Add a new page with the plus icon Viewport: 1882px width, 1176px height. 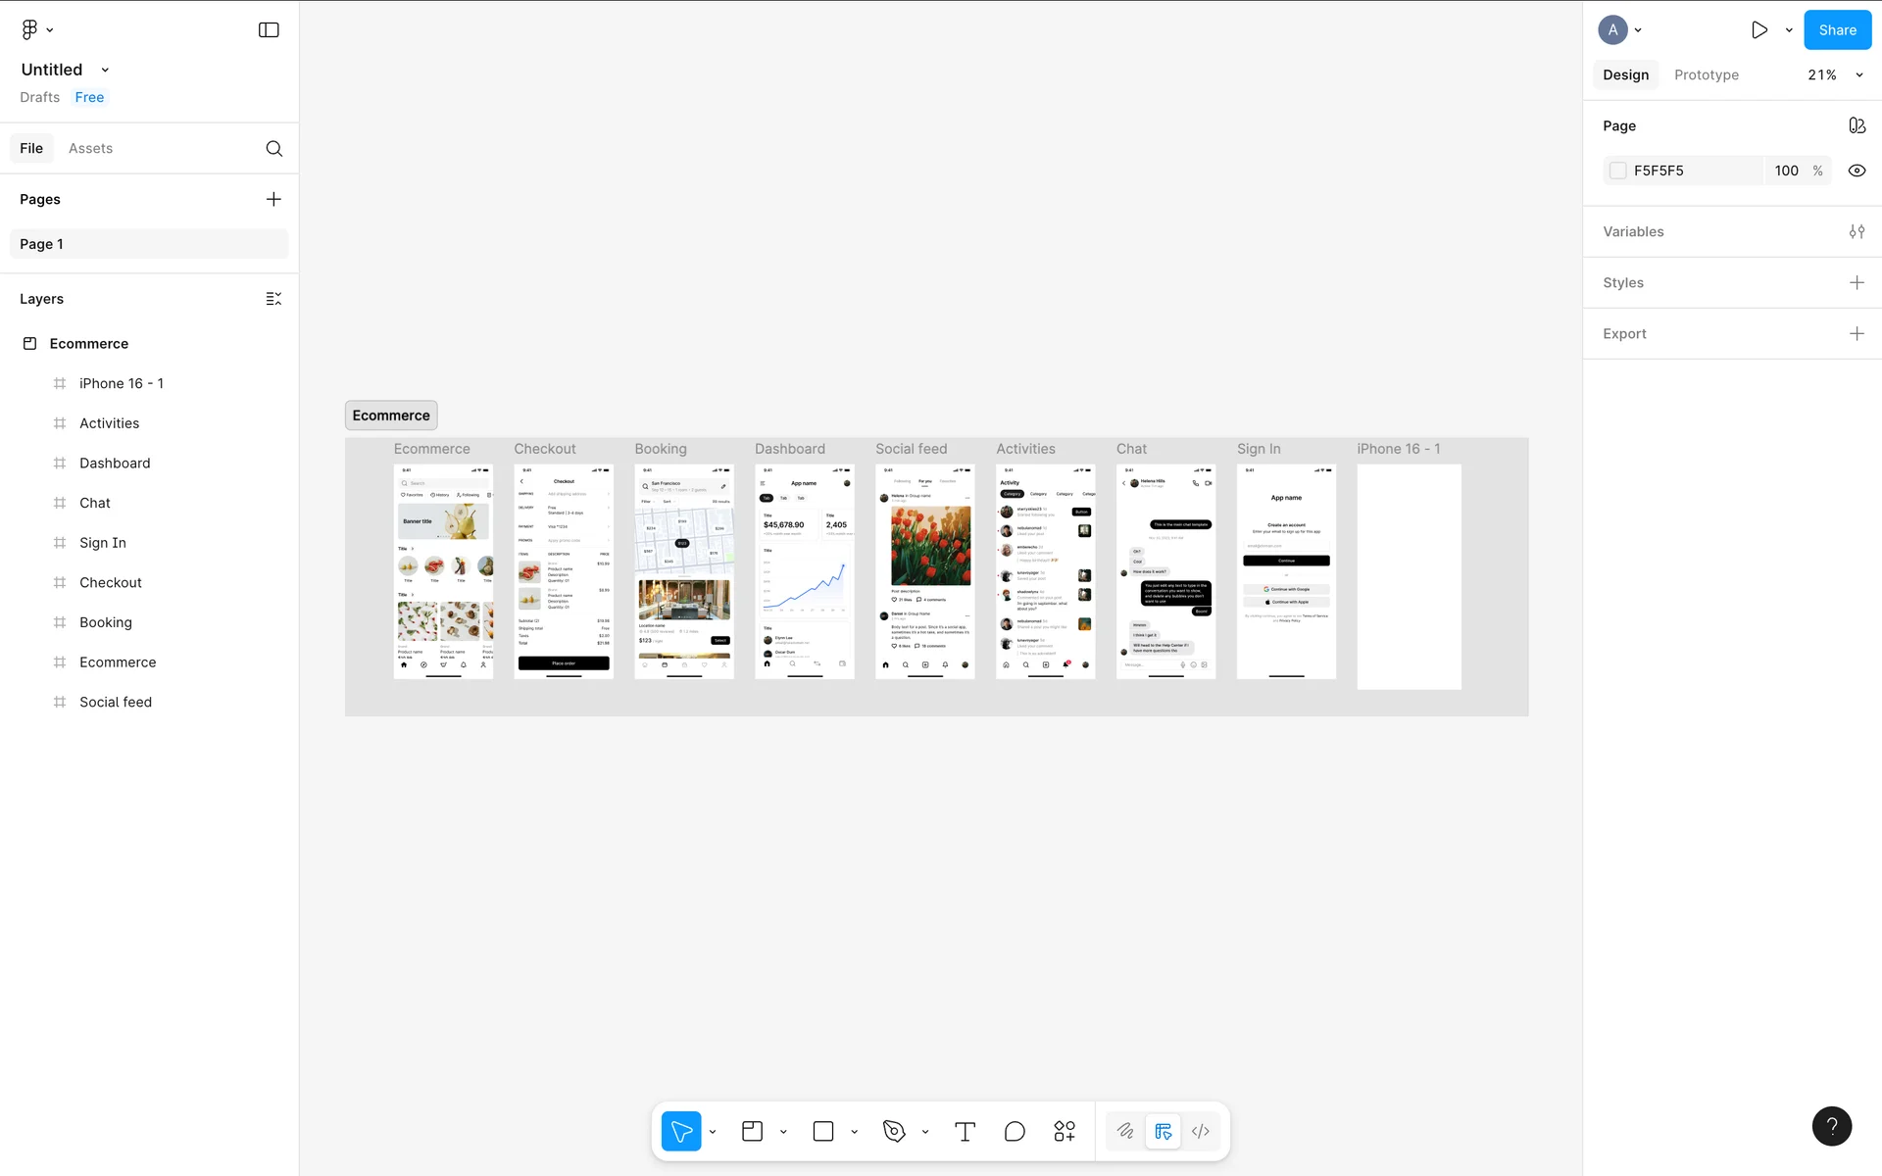coord(273,199)
